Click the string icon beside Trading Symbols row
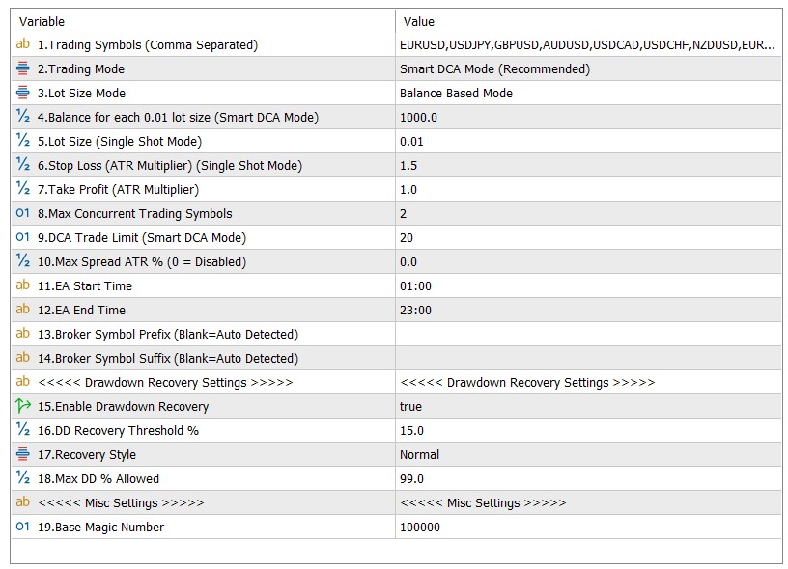Screen dimensions: 788x569 [x=22, y=44]
